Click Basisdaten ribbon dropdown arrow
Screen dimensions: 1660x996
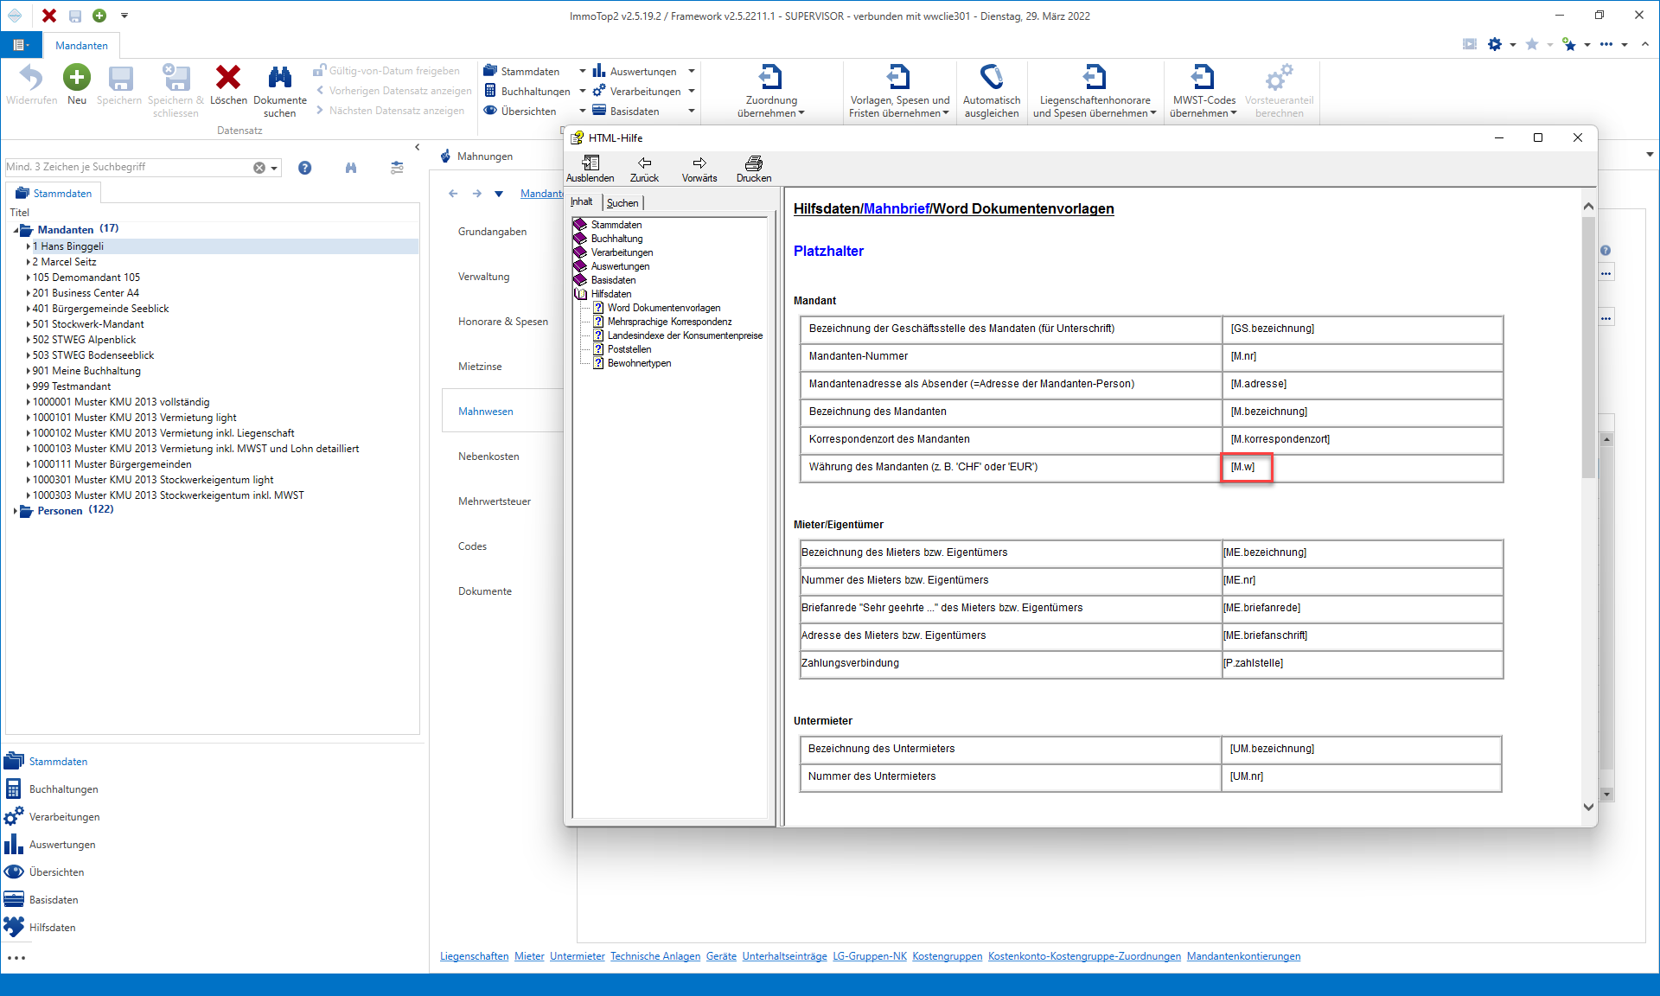[x=692, y=111]
